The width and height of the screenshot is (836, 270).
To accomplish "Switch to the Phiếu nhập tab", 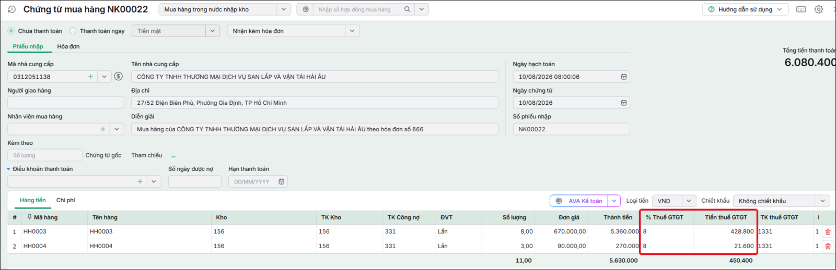I will 28,46.
